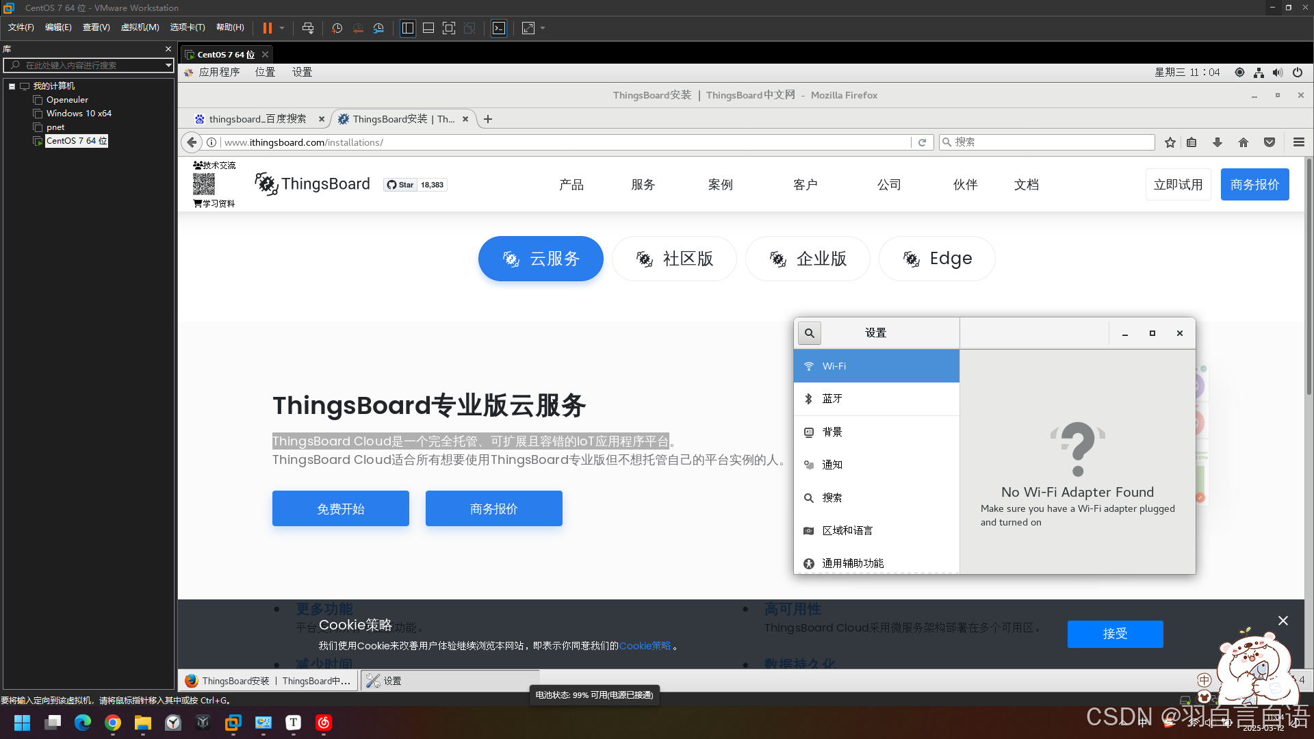Open Firefox hamburger menu
The image size is (1314, 739).
(1299, 142)
